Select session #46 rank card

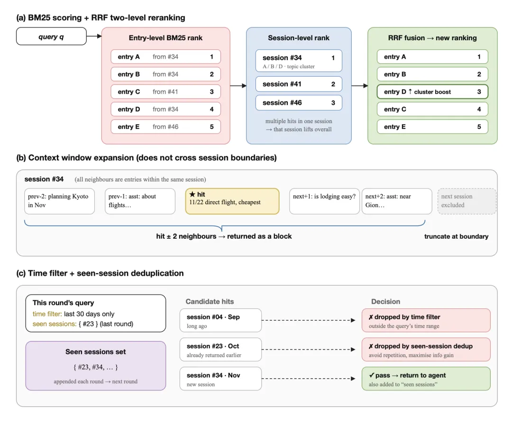coord(299,103)
